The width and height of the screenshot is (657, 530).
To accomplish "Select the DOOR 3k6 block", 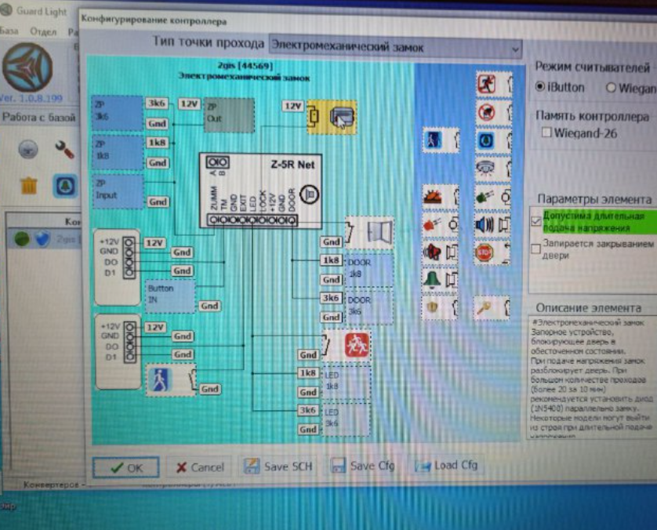I will point(368,307).
